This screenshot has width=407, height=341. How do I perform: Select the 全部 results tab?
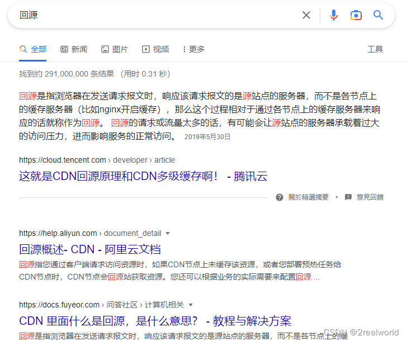[x=33, y=49]
